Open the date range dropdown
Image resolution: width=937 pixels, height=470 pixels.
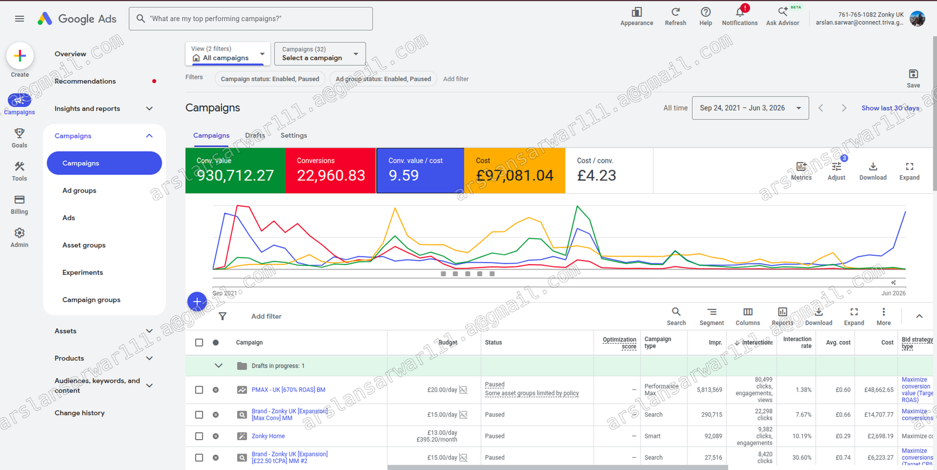[750, 108]
